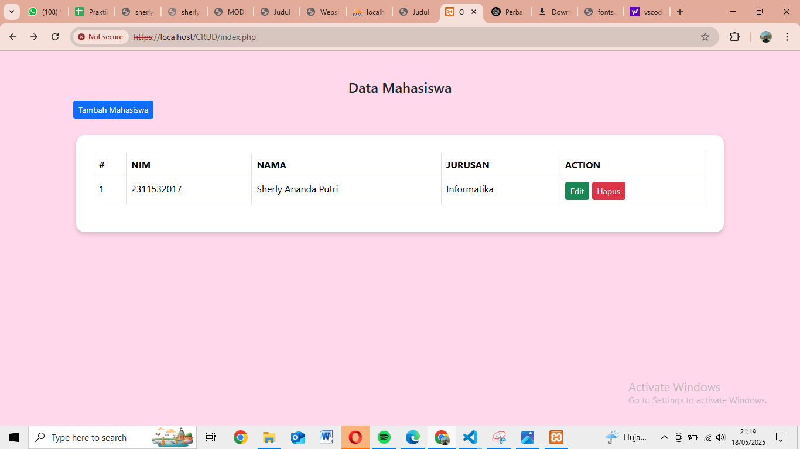The image size is (800, 449).
Task: Open the Chrome profile avatar
Action: [x=765, y=37]
